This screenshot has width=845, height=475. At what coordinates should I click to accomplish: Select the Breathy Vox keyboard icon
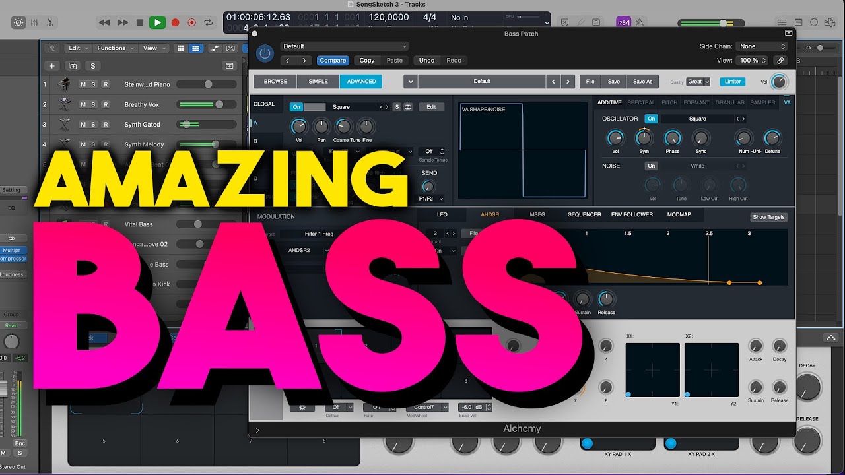(65, 104)
